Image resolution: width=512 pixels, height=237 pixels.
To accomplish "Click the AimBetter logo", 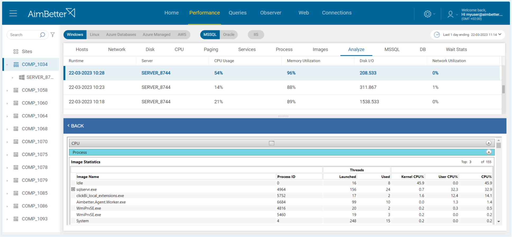I will coord(52,13).
